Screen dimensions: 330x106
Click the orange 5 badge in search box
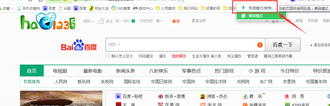click(260, 45)
